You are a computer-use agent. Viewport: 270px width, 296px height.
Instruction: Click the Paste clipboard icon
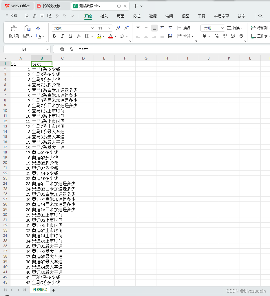click(27, 29)
